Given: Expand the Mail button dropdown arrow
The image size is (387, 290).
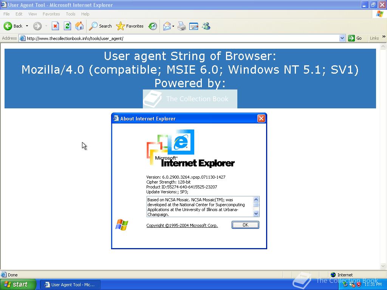Looking at the screenshot, I should [173, 26].
